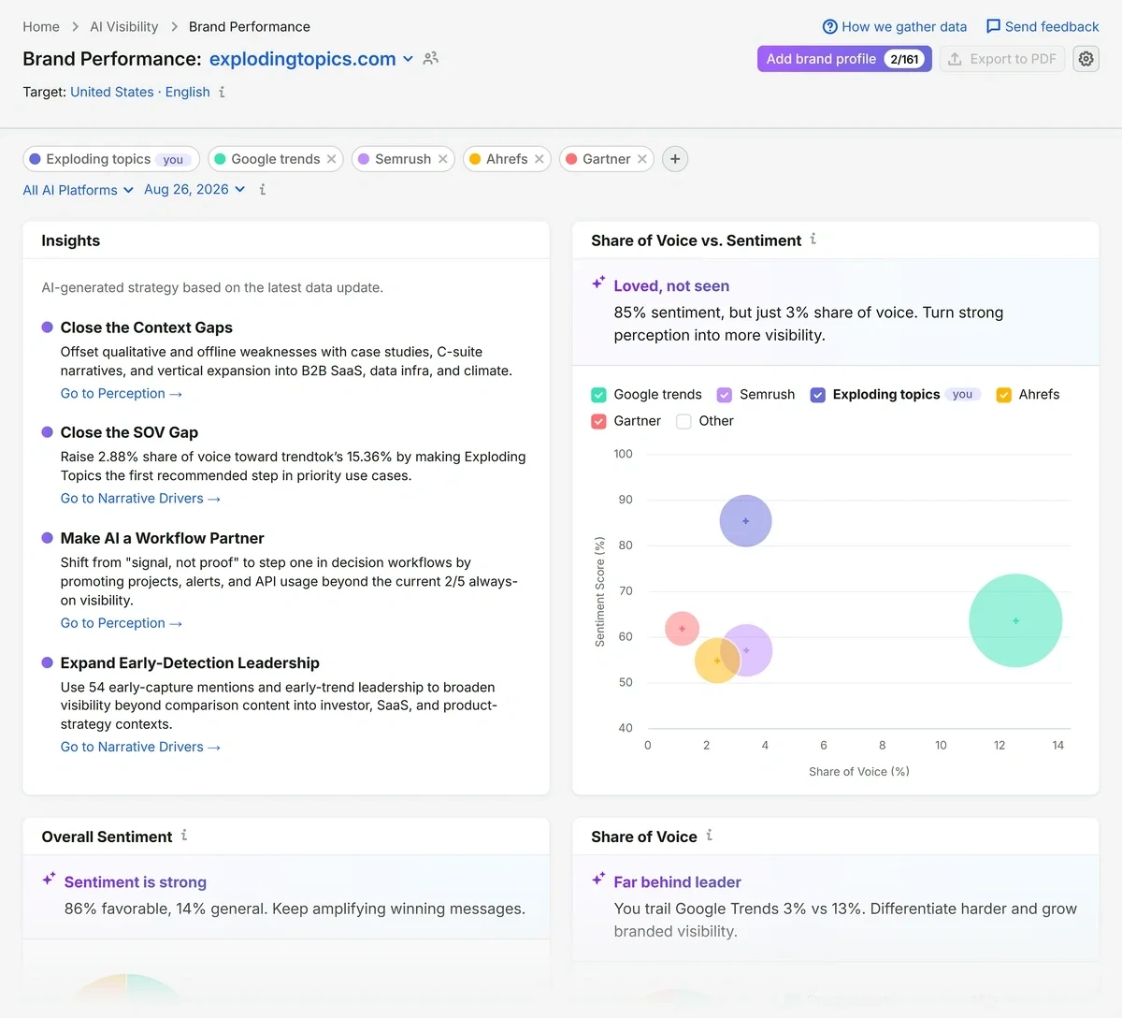The height and width of the screenshot is (1018, 1122).
Task: Click info icon next to the date selector
Action: tap(263, 189)
